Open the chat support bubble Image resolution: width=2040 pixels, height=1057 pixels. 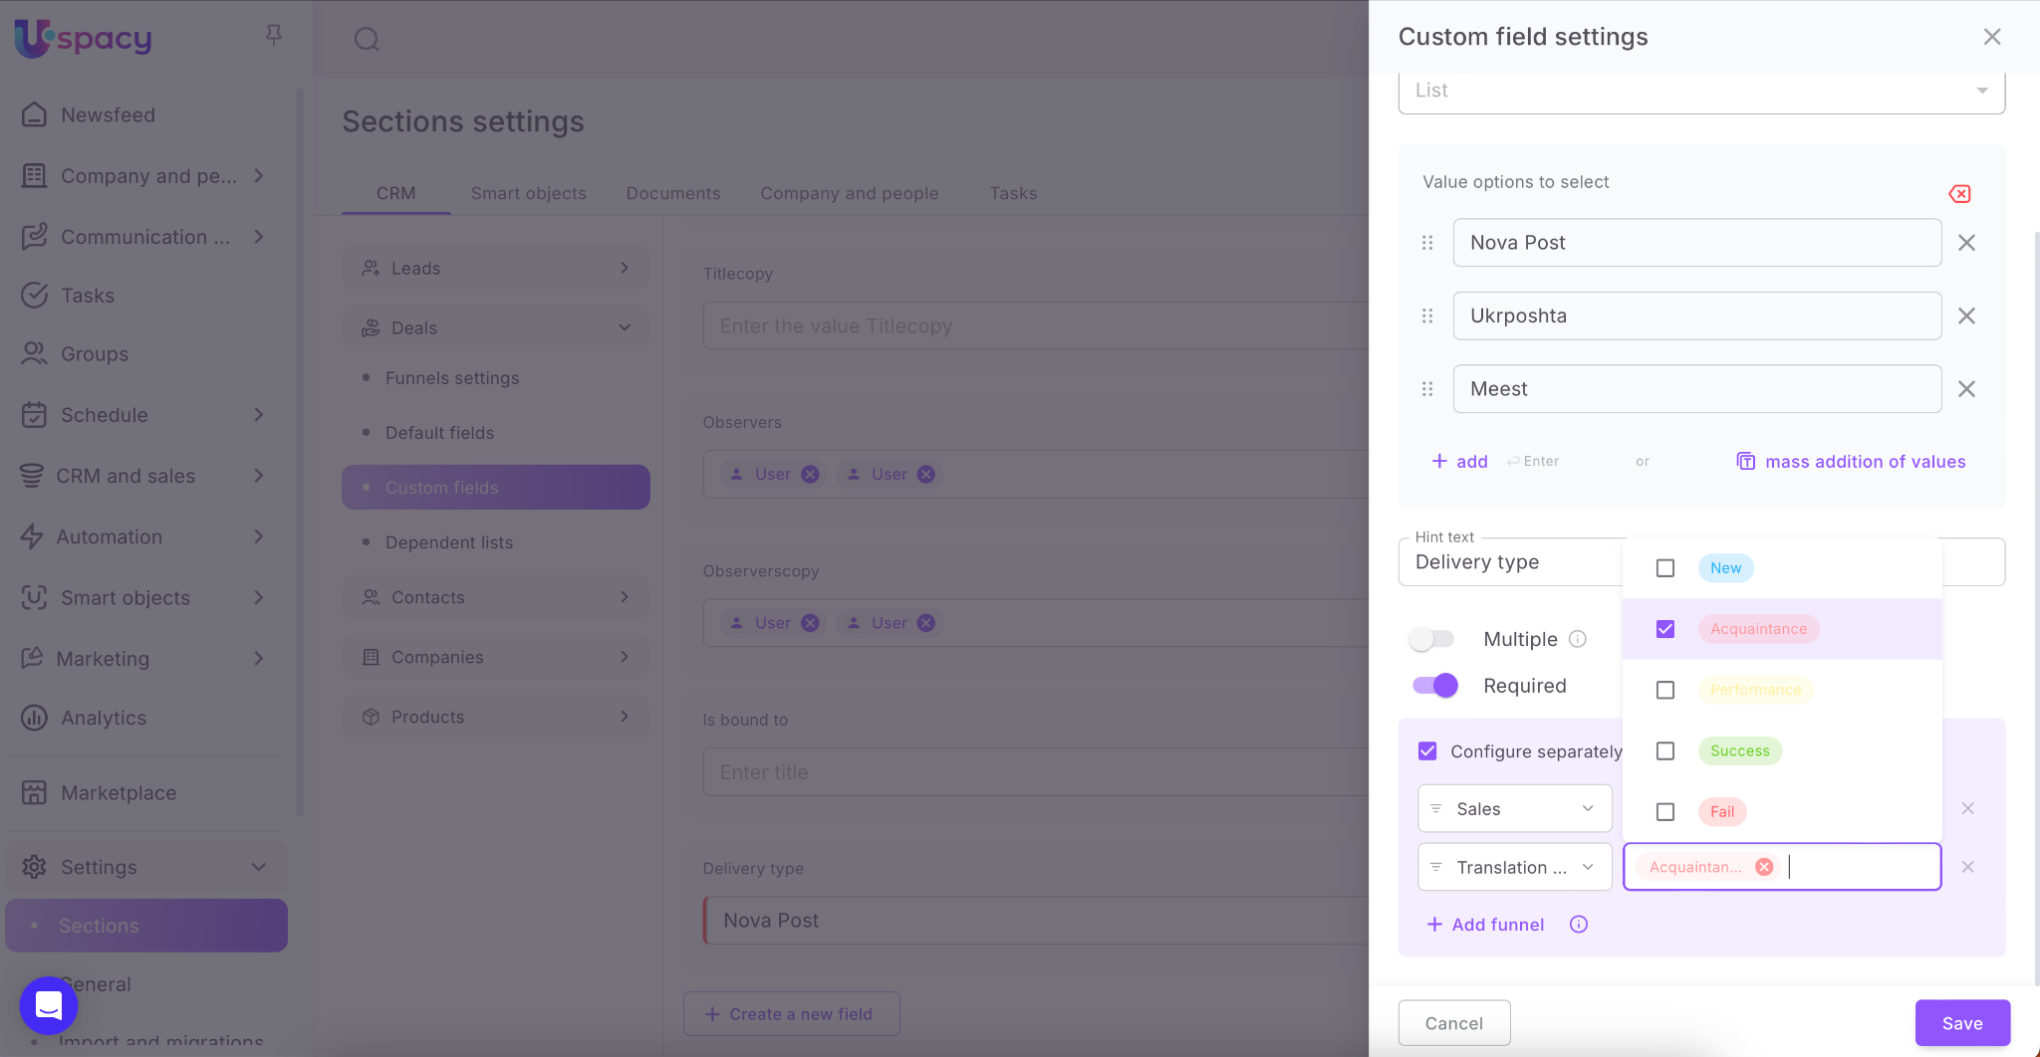point(48,1005)
